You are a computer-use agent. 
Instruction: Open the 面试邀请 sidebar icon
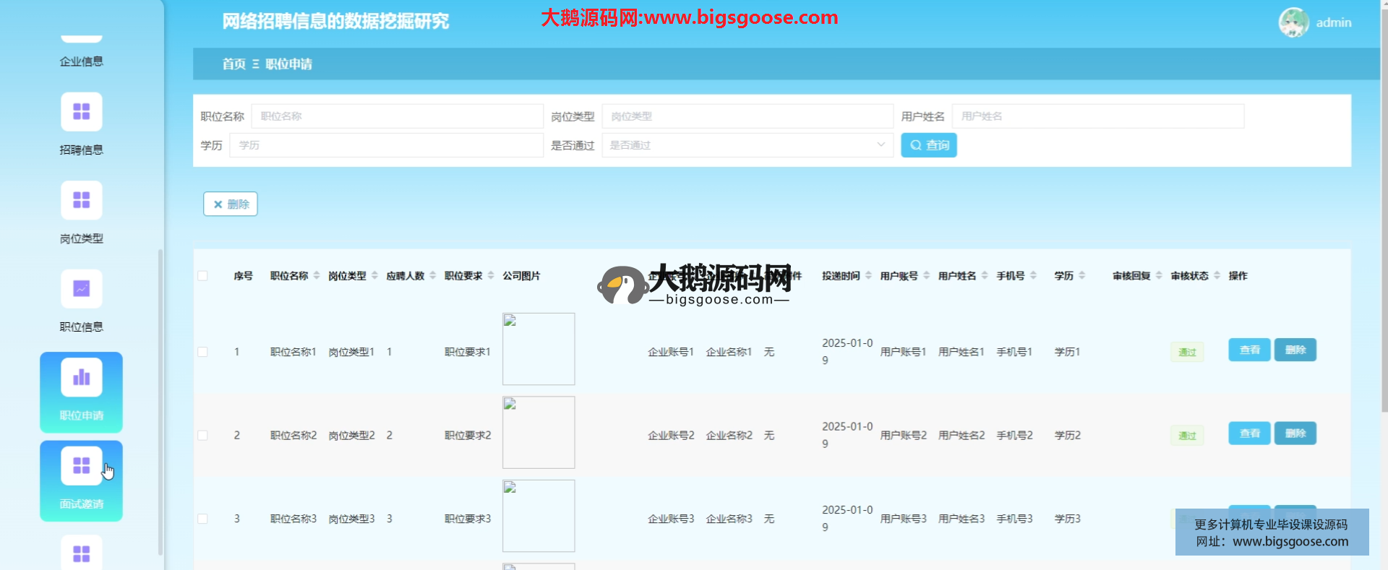81,466
